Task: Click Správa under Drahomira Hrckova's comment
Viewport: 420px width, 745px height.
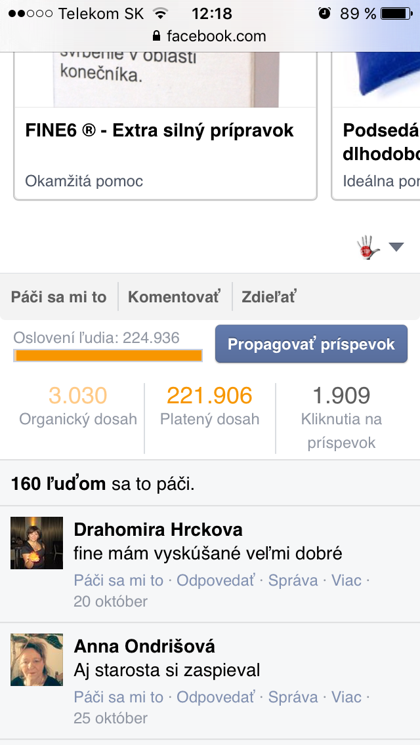Action: [x=293, y=580]
